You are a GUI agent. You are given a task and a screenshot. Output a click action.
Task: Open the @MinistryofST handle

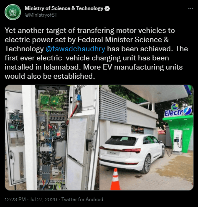point(41,15)
